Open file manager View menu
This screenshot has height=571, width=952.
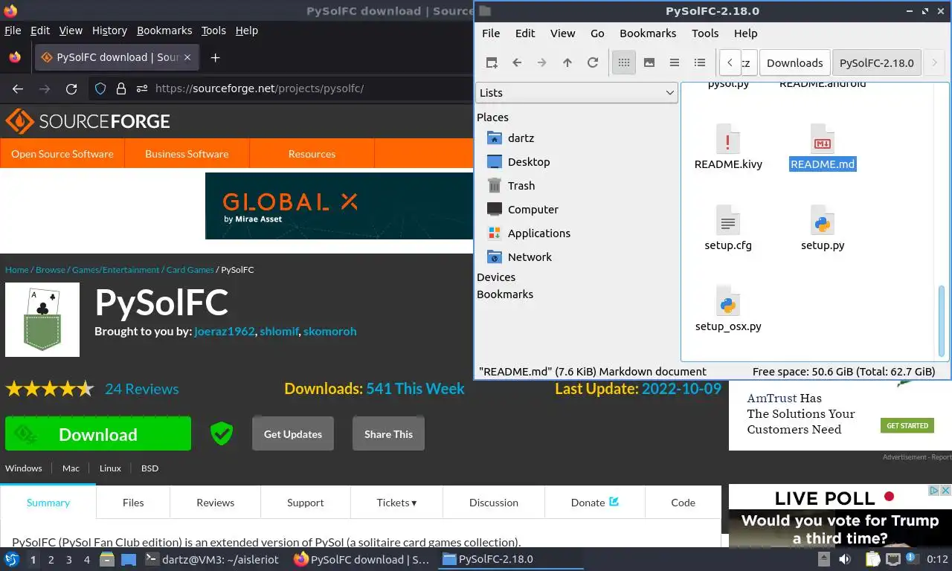(562, 33)
